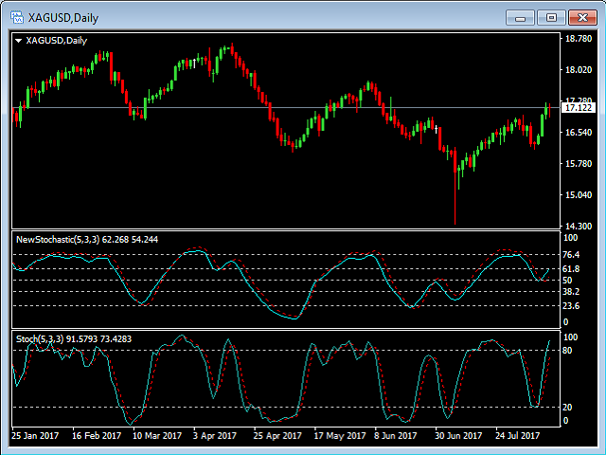Close the XAGUSD,Daily chart window
Image resolution: width=606 pixels, height=455 pixels.
tap(582, 17)
